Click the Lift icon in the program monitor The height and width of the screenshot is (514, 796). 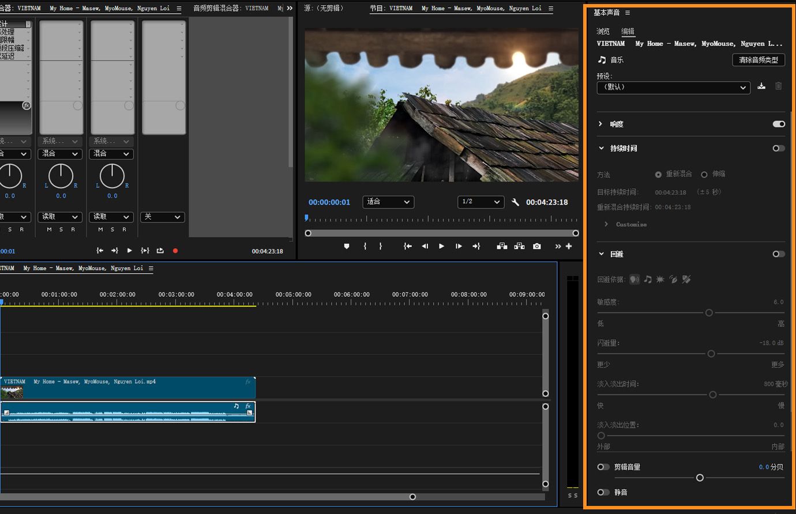point(501,246)
